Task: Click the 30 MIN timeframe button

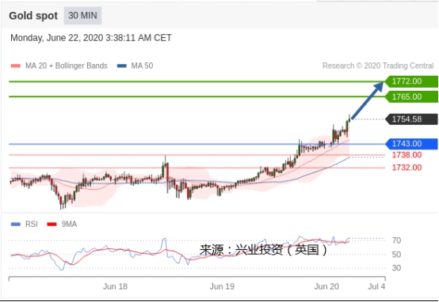Action: click(x=82, y=15)
